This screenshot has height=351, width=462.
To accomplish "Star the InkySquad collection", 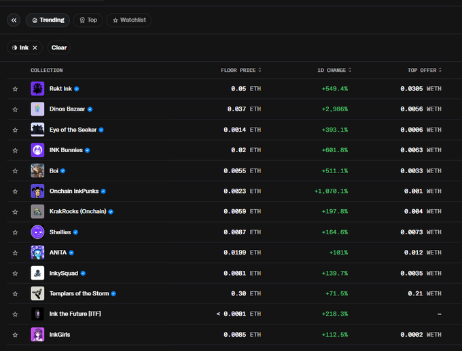I will tap(15, 273).
